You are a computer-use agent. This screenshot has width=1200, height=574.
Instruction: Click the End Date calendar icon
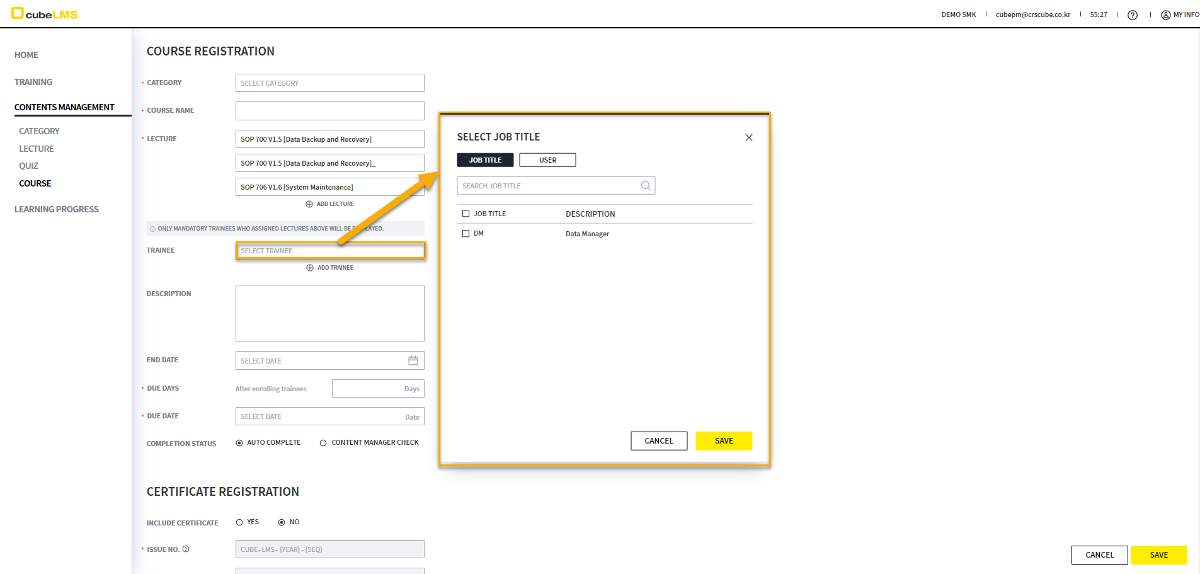coord(413,360)
